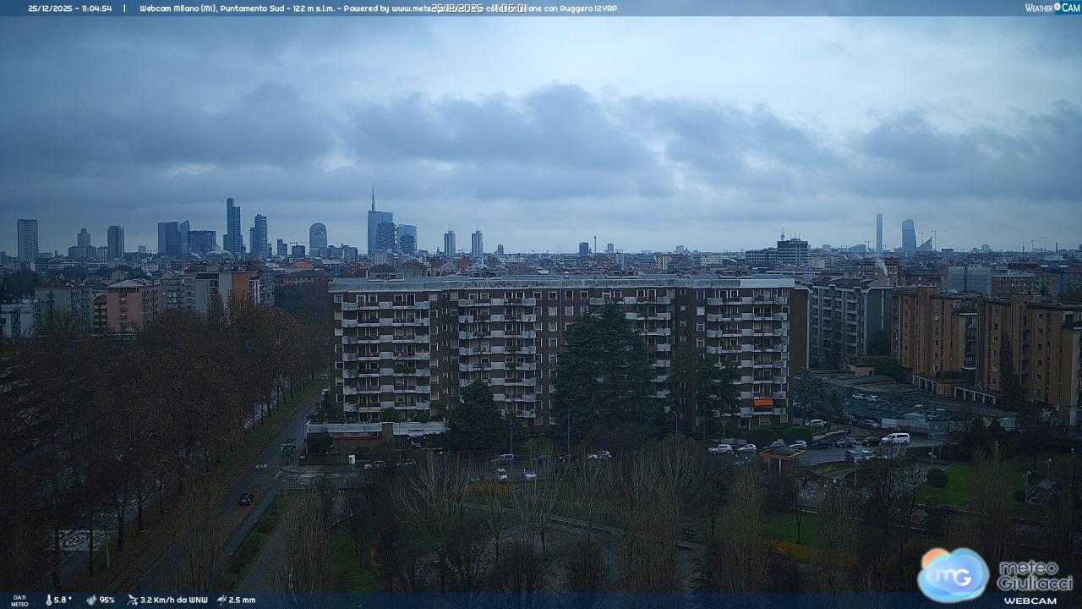Click the white van in the parking lot
The width and height of the screenshot is (1082, 609).
pos(895,438)
